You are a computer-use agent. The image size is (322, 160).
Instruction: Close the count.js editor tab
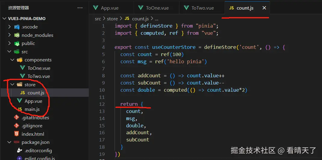(x=264, y=8)
